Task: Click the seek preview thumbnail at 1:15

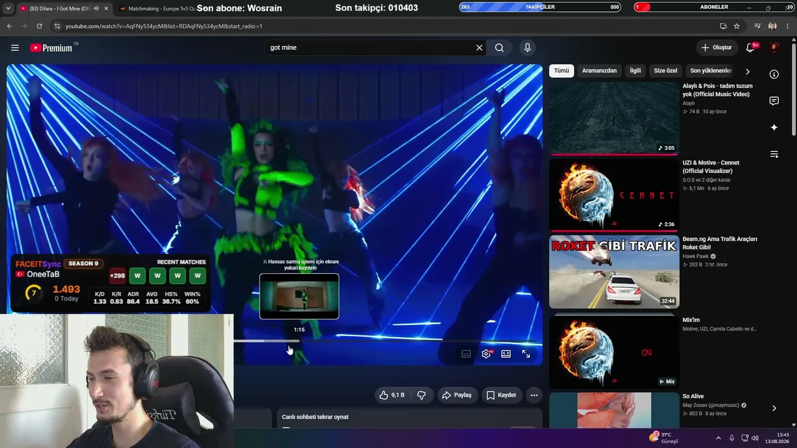Action: click(299, 296)
